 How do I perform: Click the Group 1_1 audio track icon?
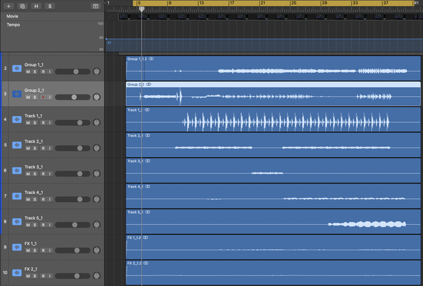pyautogui.click(x=17, y=69)
